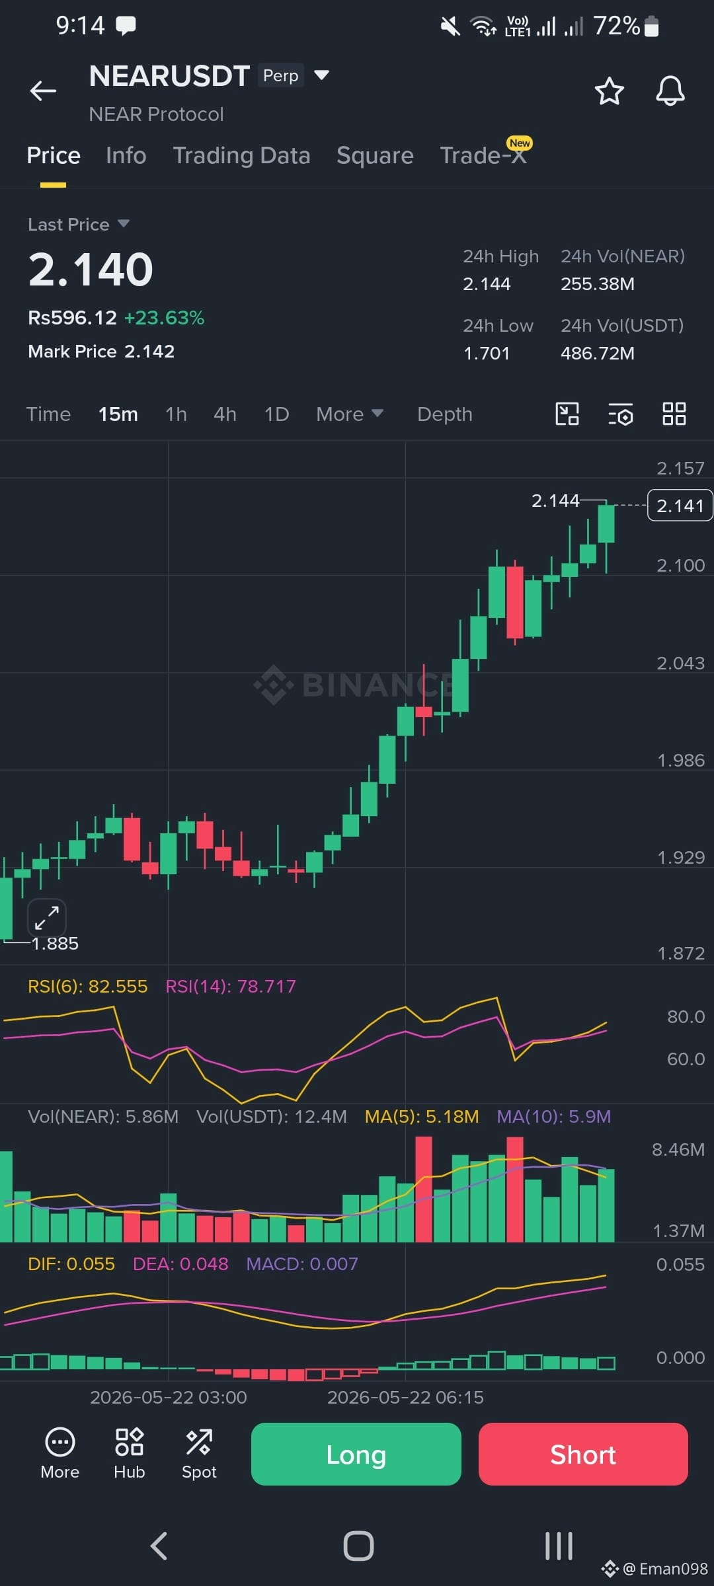Show Depth chart

[445, 414]
